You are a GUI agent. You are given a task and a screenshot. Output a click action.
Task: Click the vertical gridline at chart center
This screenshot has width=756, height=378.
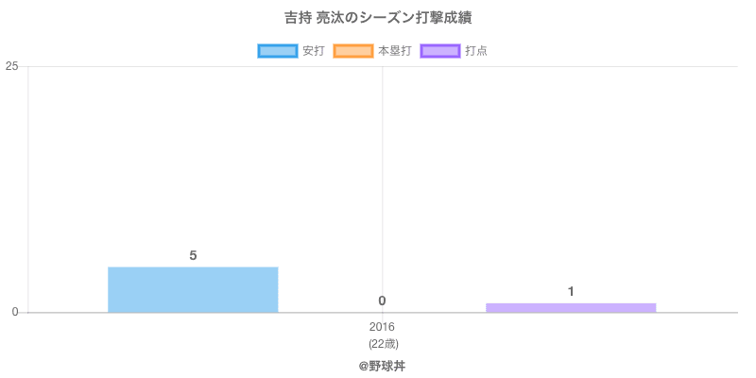click(x=382, y=189)
